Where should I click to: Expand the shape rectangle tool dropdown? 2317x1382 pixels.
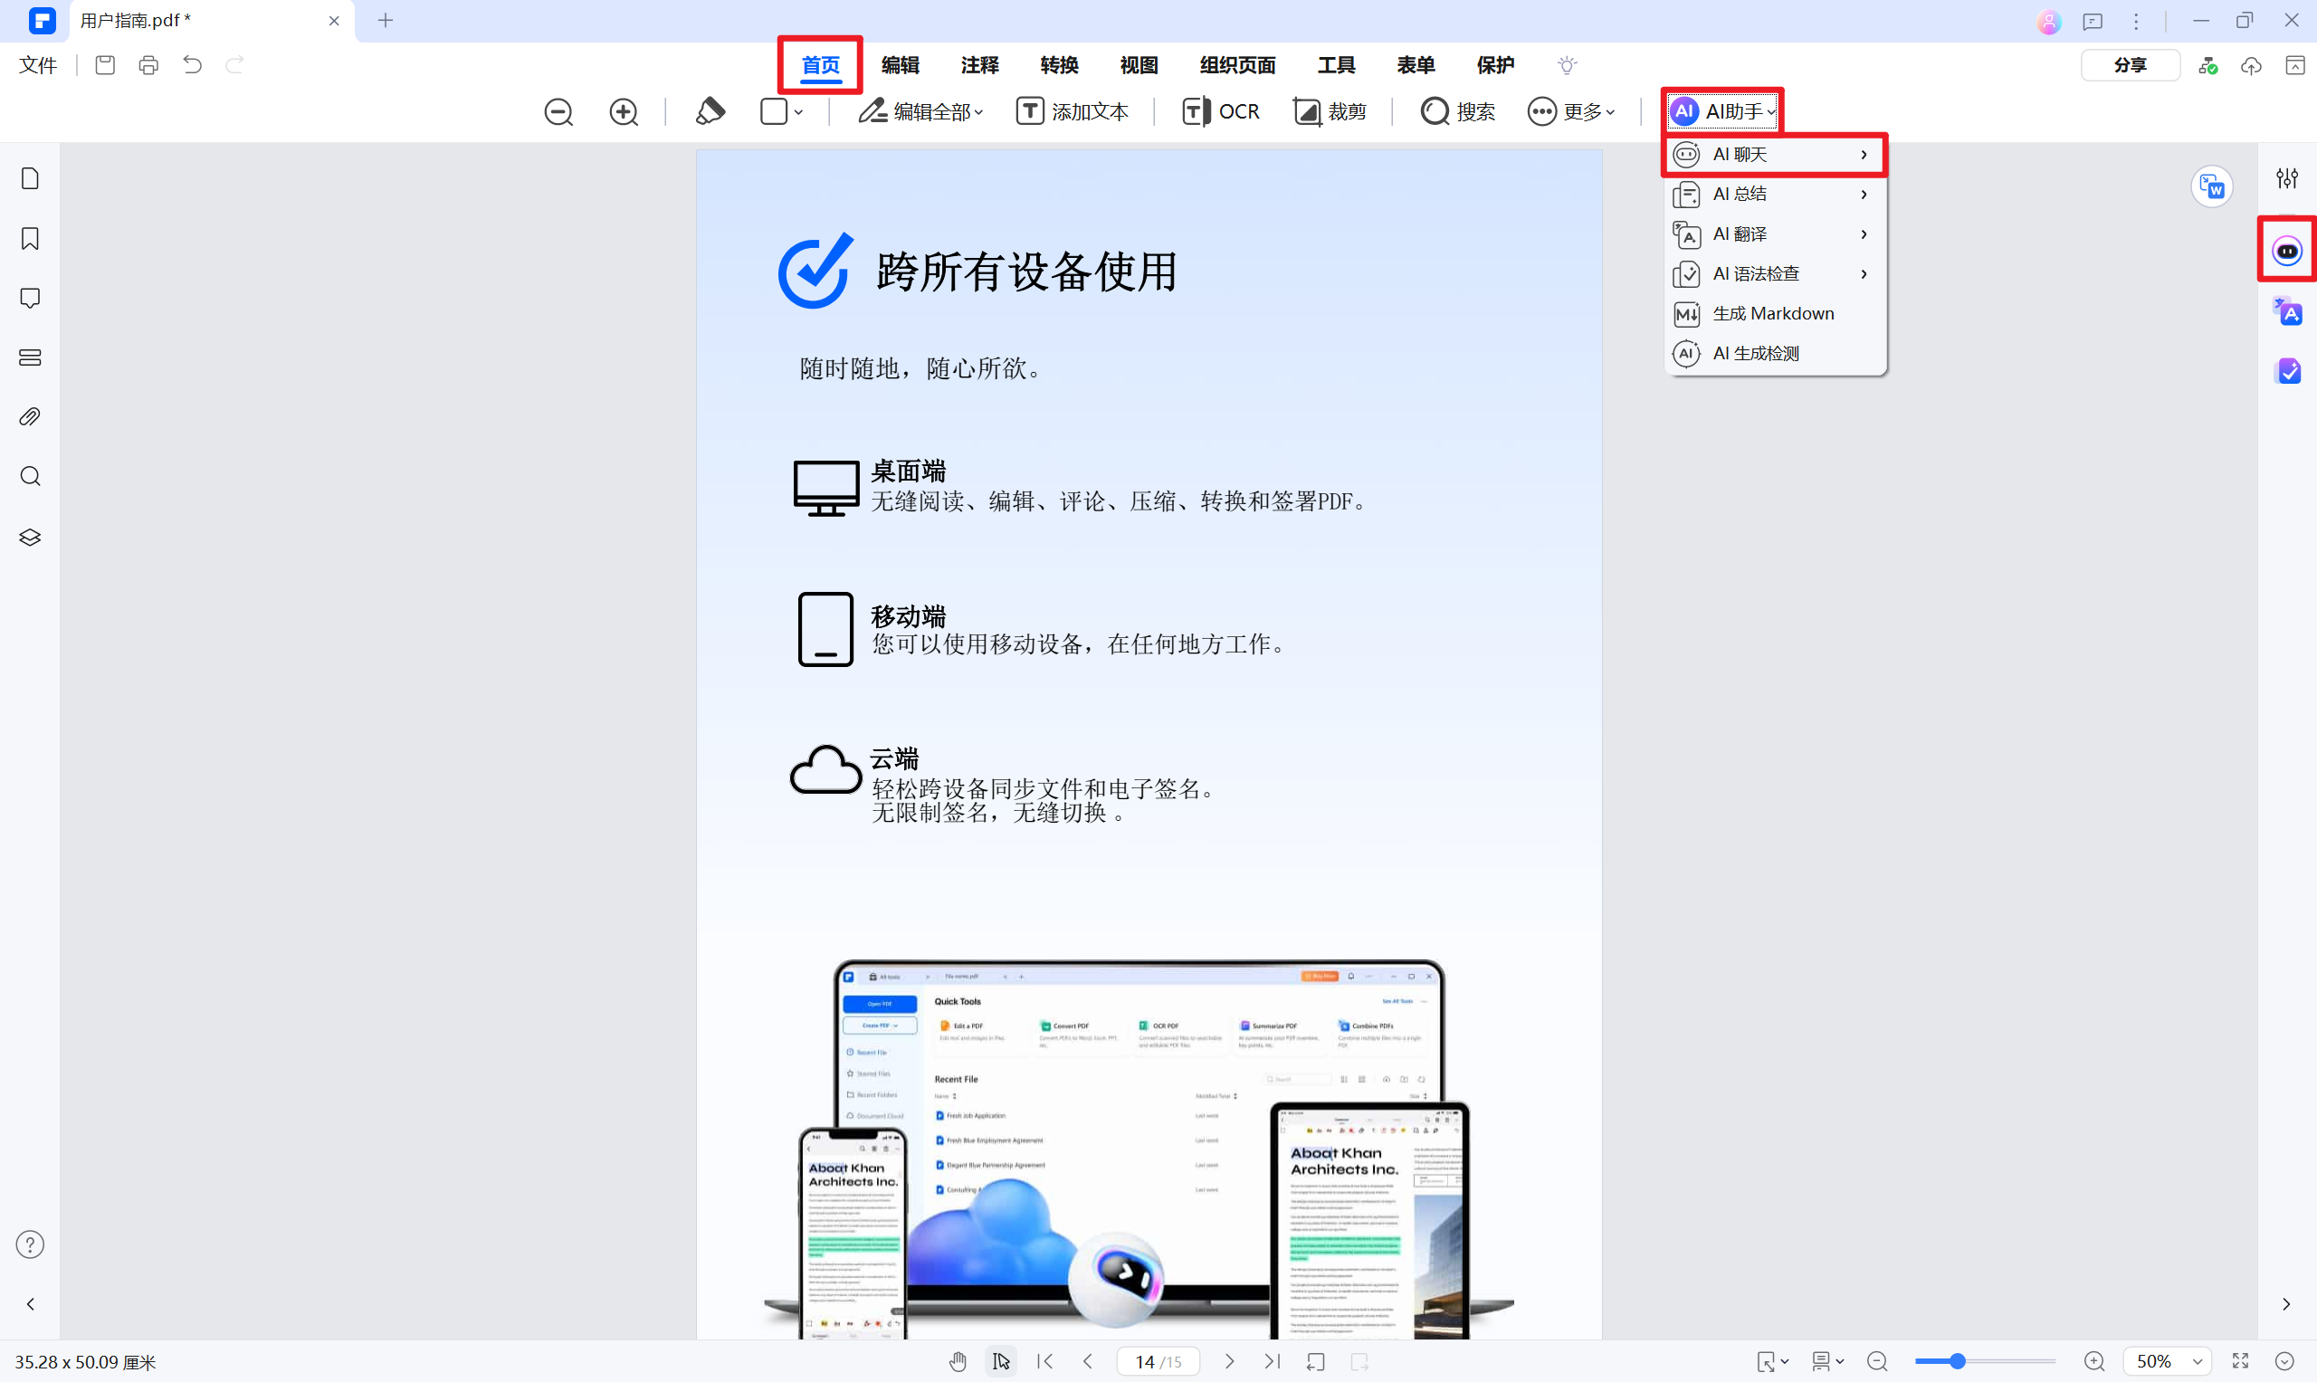[x=799, y=113]
